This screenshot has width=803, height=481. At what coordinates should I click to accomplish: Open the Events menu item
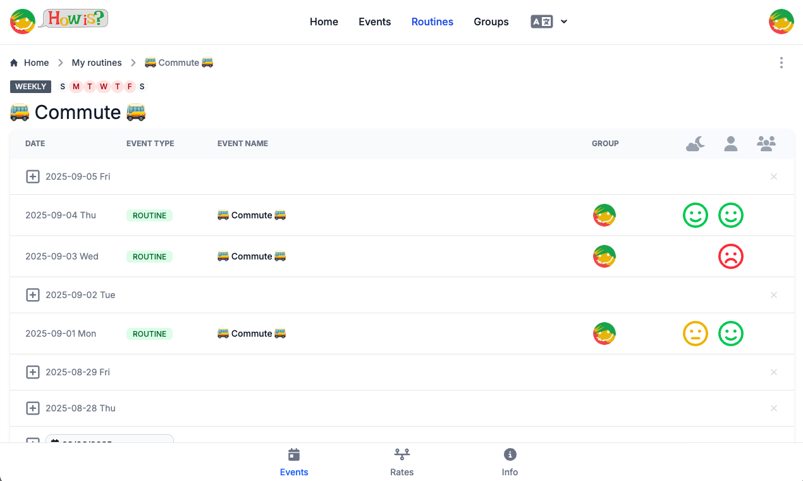(375, 22)
